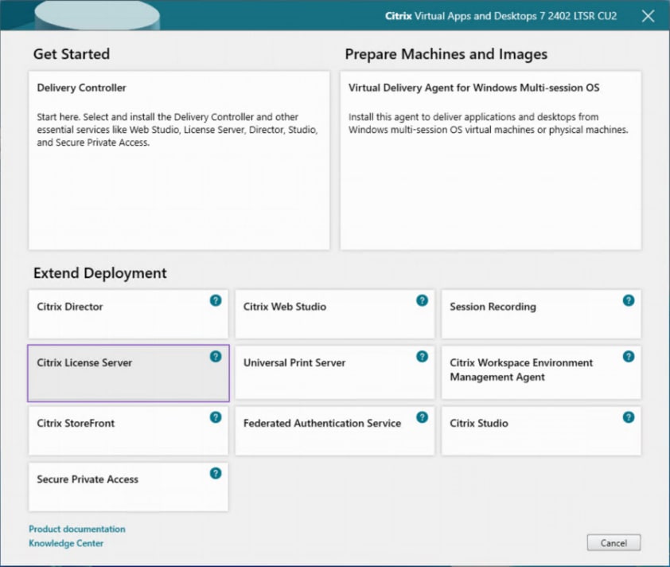Open the Product documentation link

(x=77, y=529)
